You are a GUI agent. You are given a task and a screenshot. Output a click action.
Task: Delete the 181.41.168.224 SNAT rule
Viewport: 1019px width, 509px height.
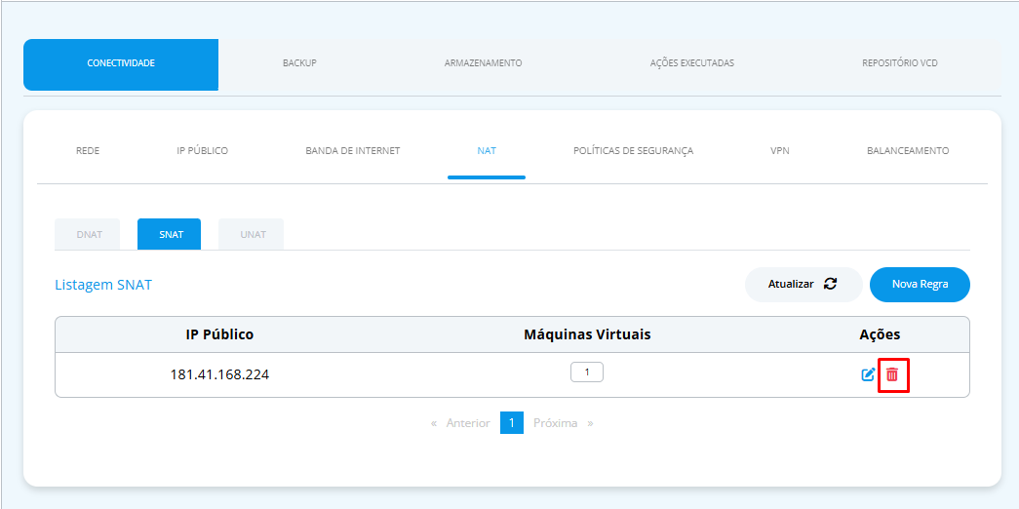(892, 374)
